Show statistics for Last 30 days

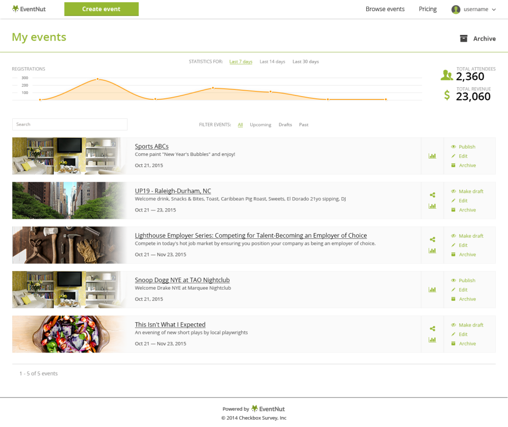click(305, 61)
